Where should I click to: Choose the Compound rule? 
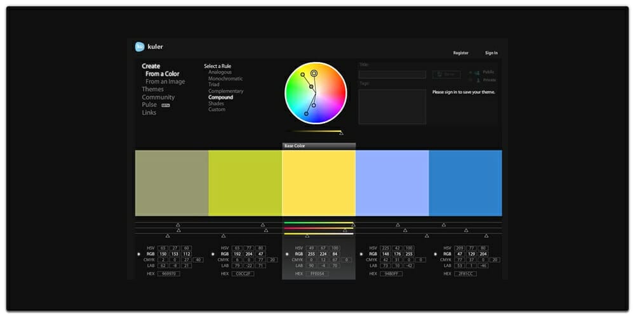click(221, 98)
